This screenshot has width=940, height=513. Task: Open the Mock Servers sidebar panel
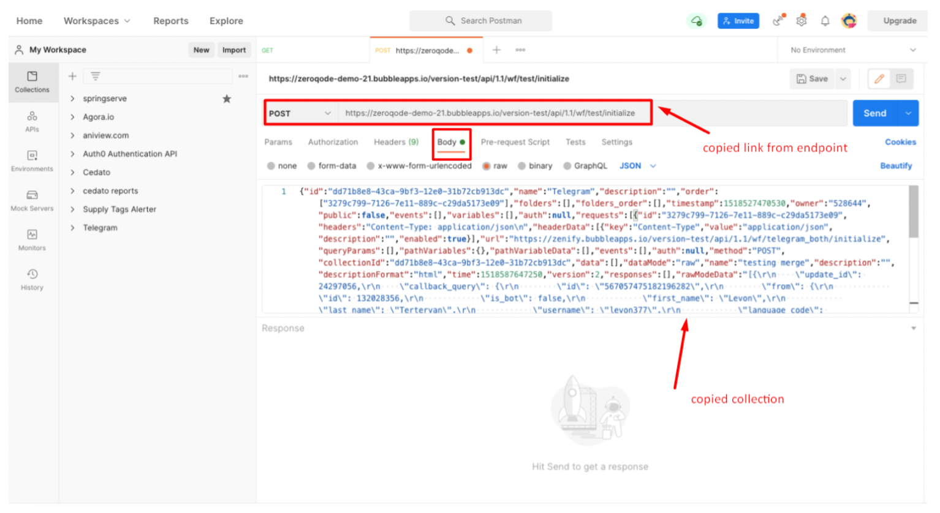[x=32, y=200]
